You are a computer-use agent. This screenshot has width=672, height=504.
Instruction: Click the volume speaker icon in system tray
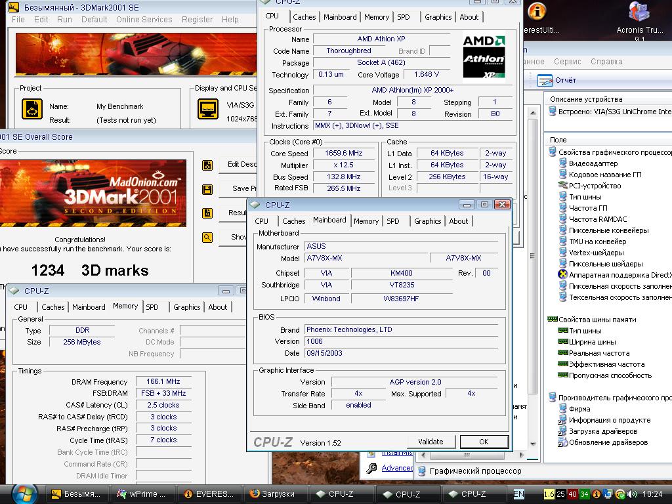click(x=633, y=494)
